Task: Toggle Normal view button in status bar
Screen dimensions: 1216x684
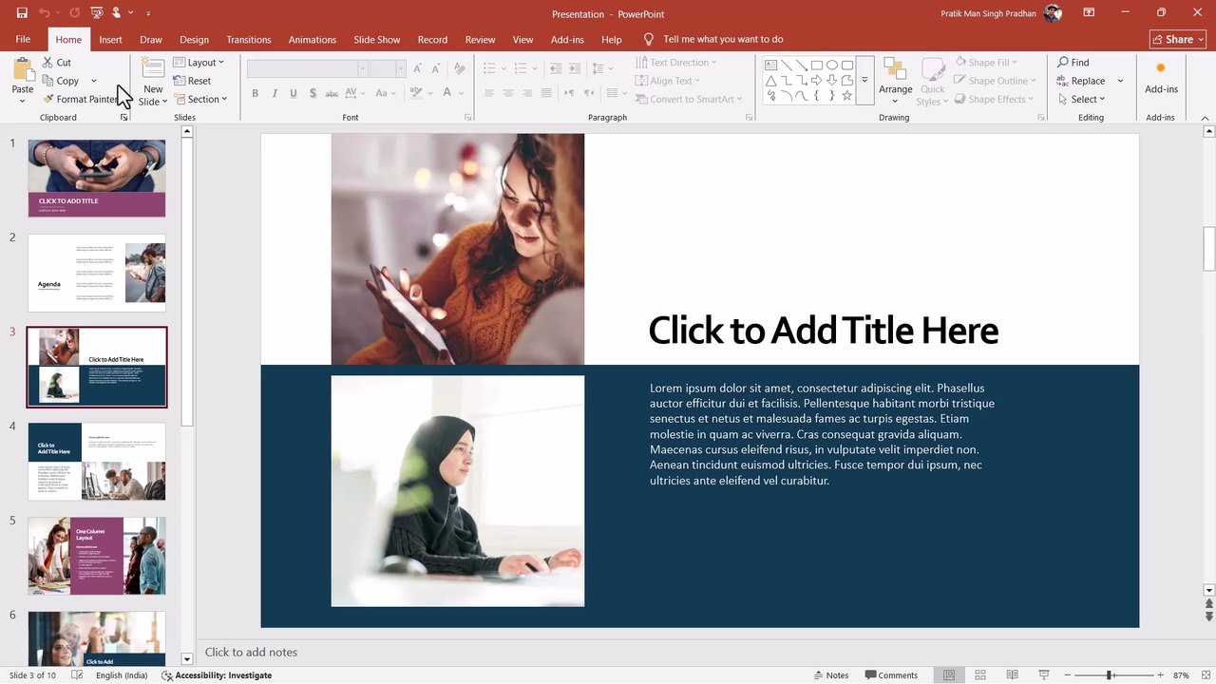Action: tap(949, 675)
